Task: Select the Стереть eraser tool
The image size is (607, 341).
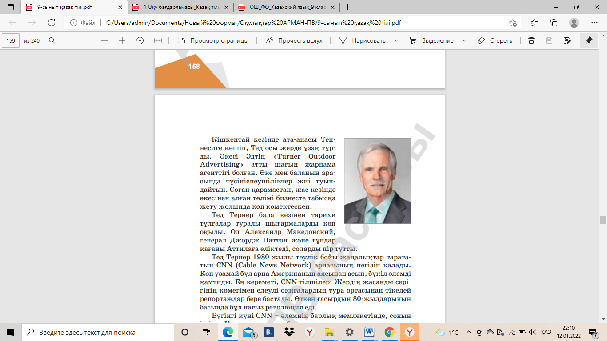Action: 495,40
